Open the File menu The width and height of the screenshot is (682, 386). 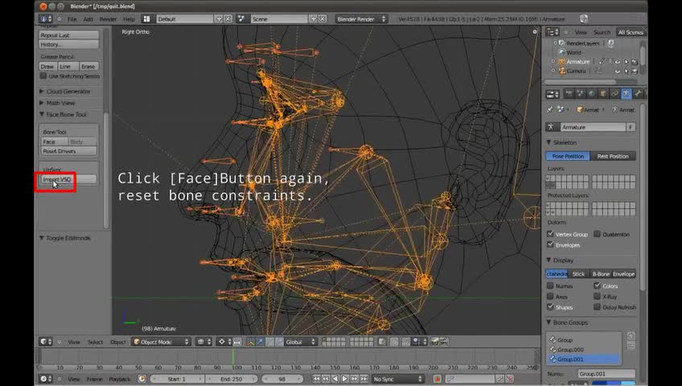(x=72, y=19)
